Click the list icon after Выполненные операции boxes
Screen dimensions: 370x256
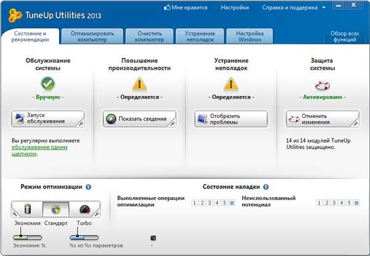232,203
